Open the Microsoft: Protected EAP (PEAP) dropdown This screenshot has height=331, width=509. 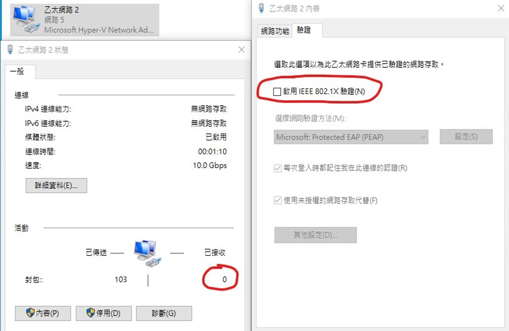[x=351, y=137]
